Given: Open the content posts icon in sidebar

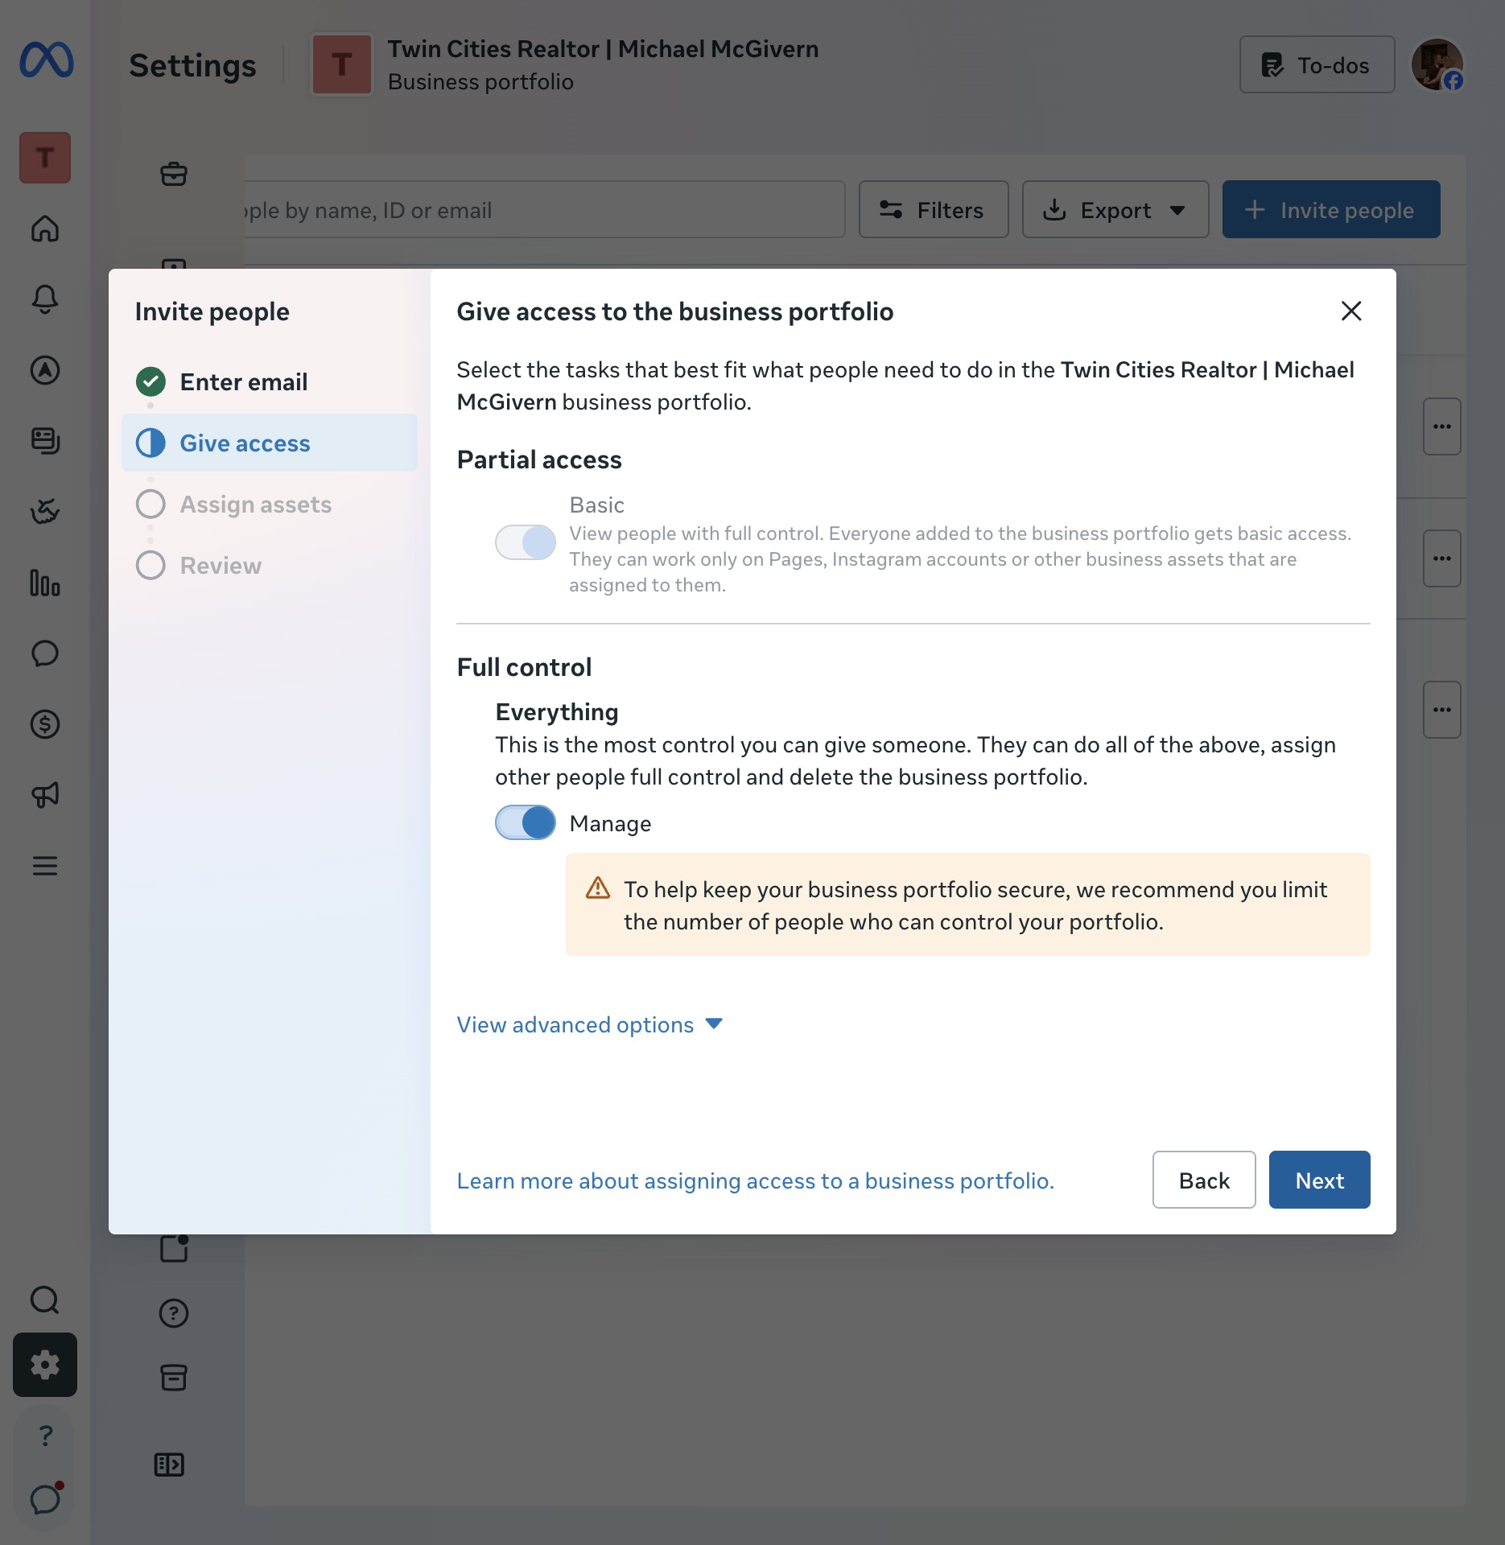Looking at the screenshot, I should pos(45,441).
